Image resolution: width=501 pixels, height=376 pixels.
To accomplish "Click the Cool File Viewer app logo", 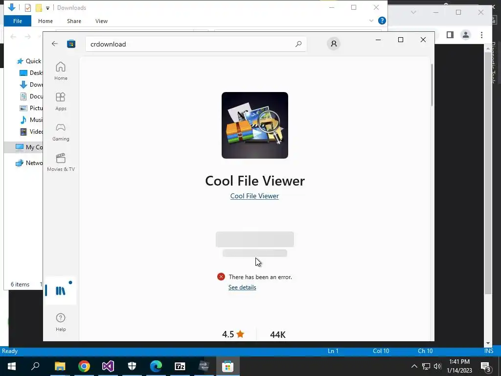I will (254, 125).
